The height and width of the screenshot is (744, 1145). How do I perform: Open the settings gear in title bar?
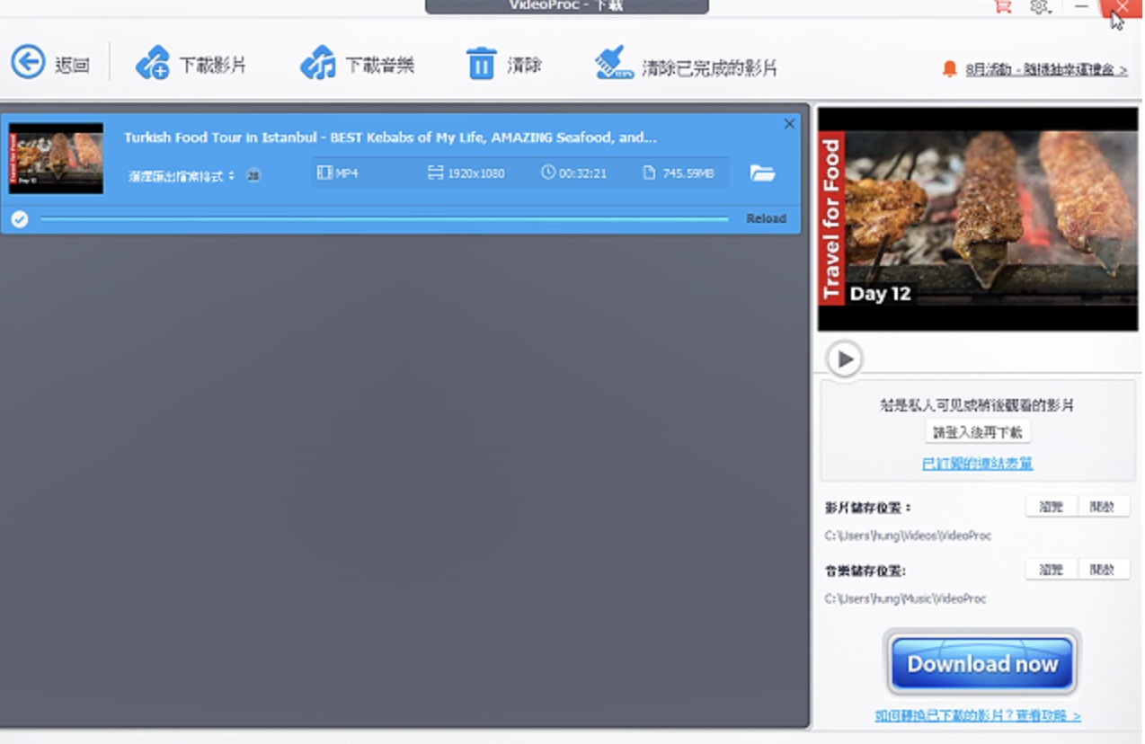(1040, 6)
